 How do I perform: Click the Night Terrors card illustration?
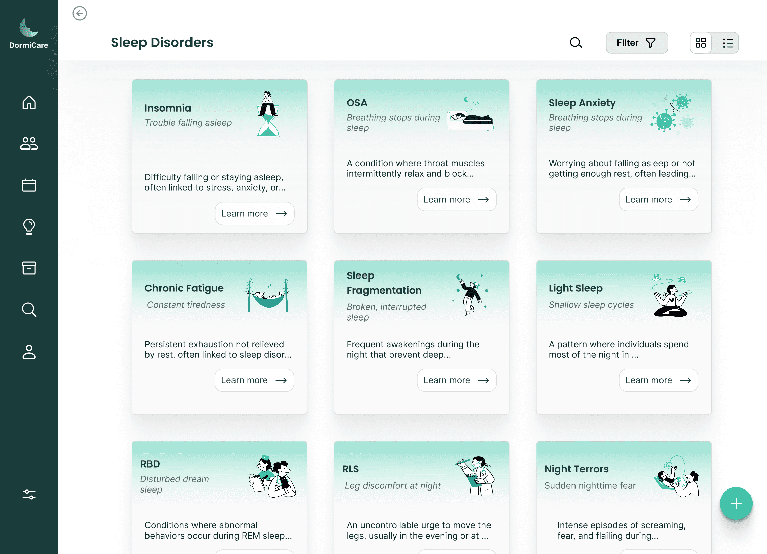coord(676,476)
